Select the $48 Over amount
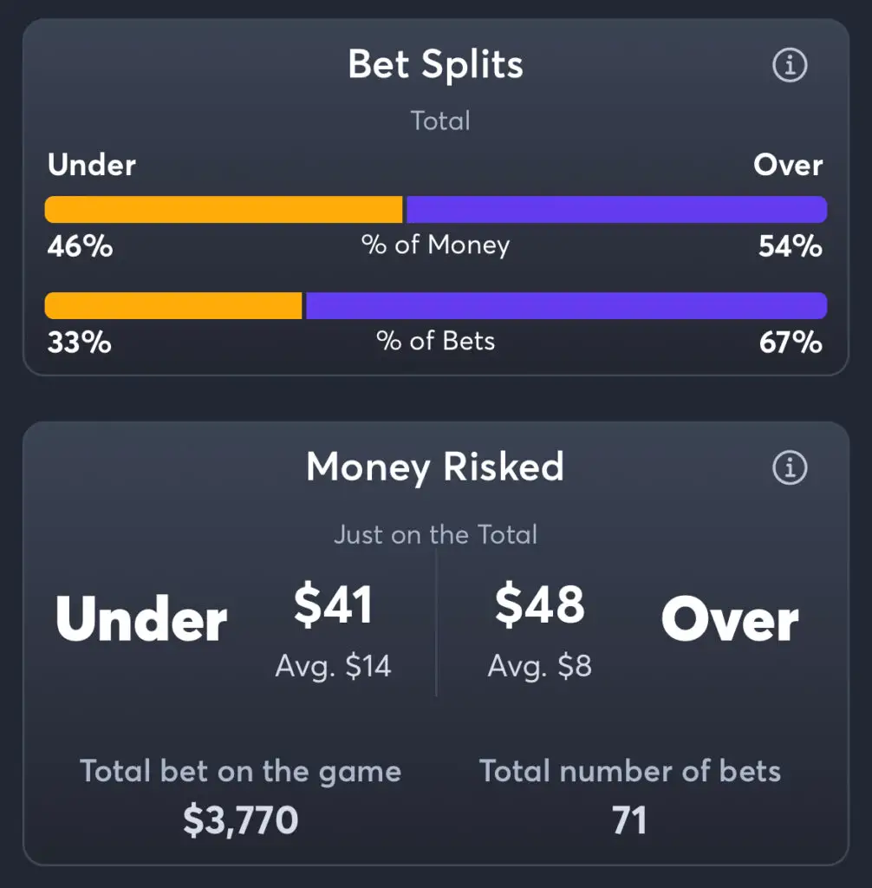Viewport: 872px width, 888px height. 540,604
